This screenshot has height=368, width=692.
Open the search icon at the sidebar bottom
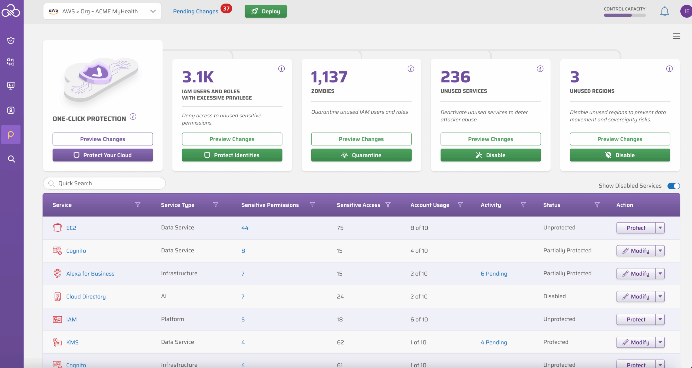tap(11, 159)
